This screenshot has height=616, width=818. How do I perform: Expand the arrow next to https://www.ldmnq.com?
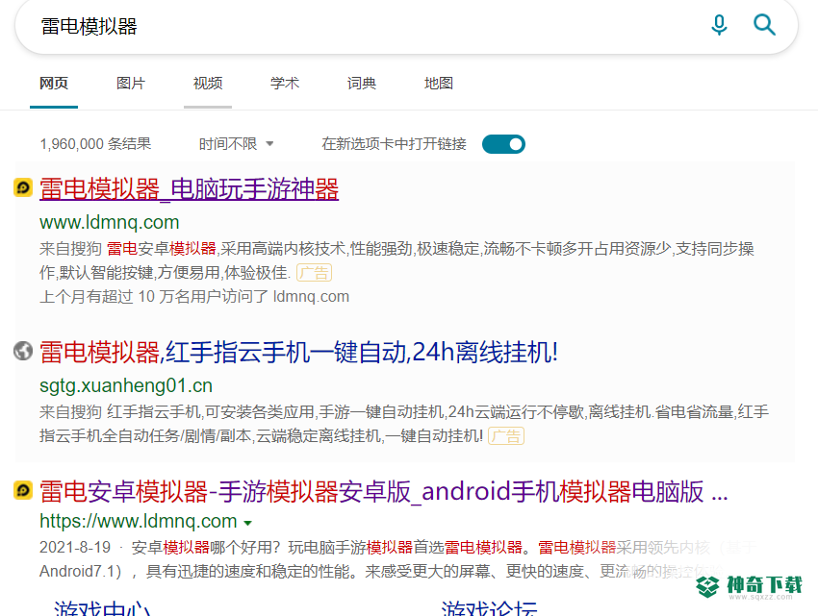click(x=247, y=523)
